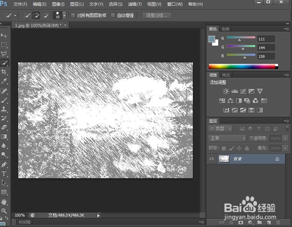Add Invert adjustment
The height and width of the screenshot is (227, 292).
click(x=226, y=110)
